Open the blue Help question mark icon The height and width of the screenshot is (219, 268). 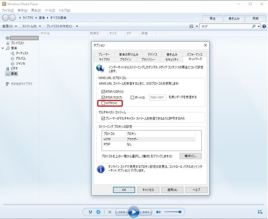(264, 26)
